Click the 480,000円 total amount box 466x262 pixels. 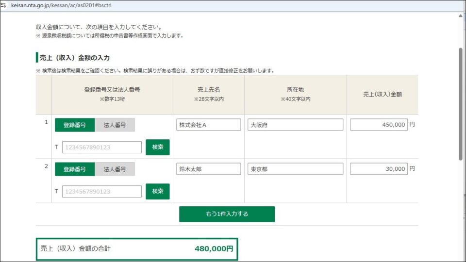[137, 249]
